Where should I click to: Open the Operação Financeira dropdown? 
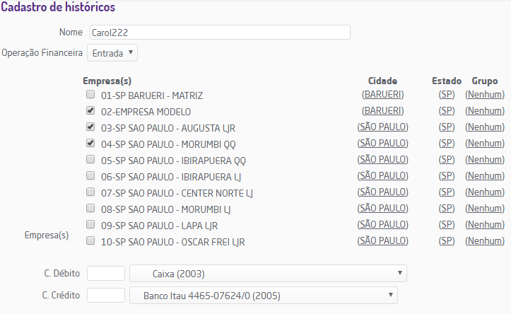click(112, 53)
